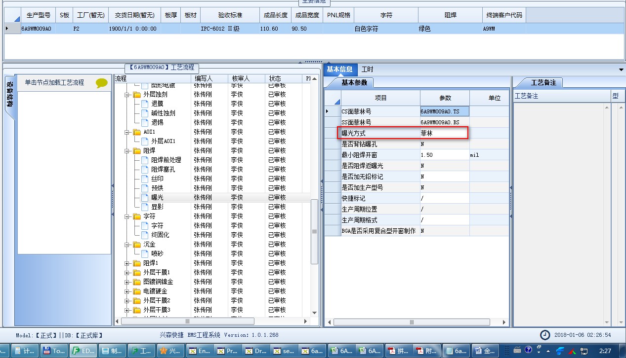Click the BGA是否采用复合型开窗制作 row

417,231
